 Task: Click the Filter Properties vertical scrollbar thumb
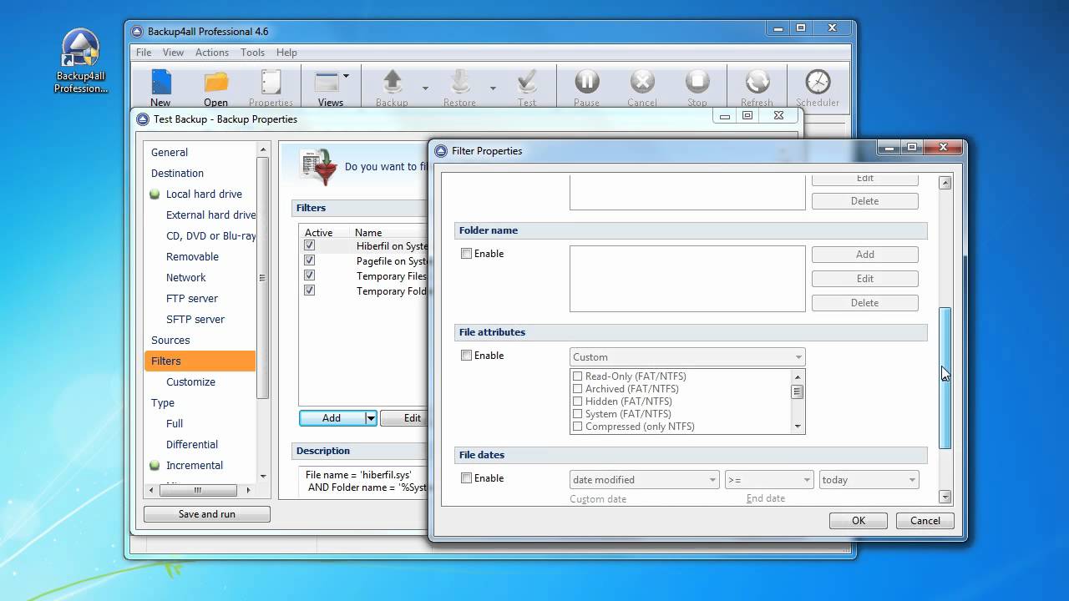point(945,378)
